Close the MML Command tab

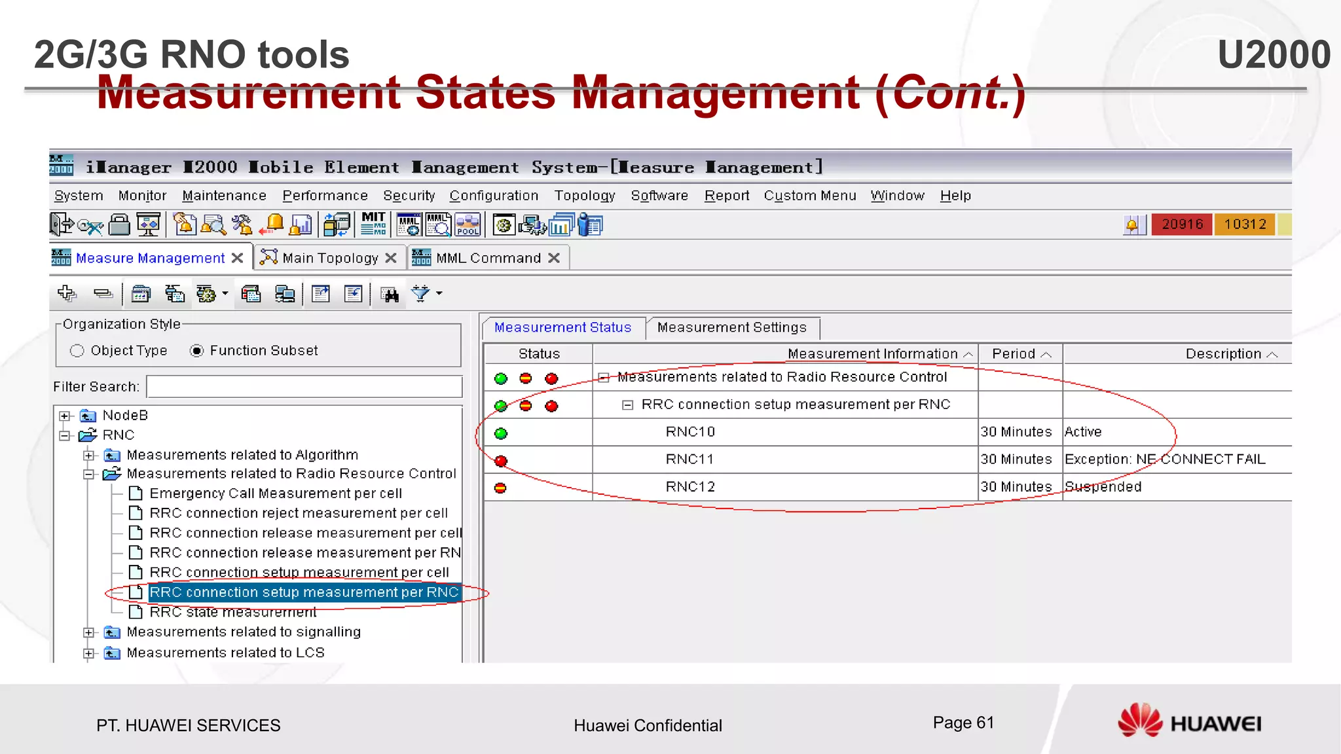pos(554,258)
